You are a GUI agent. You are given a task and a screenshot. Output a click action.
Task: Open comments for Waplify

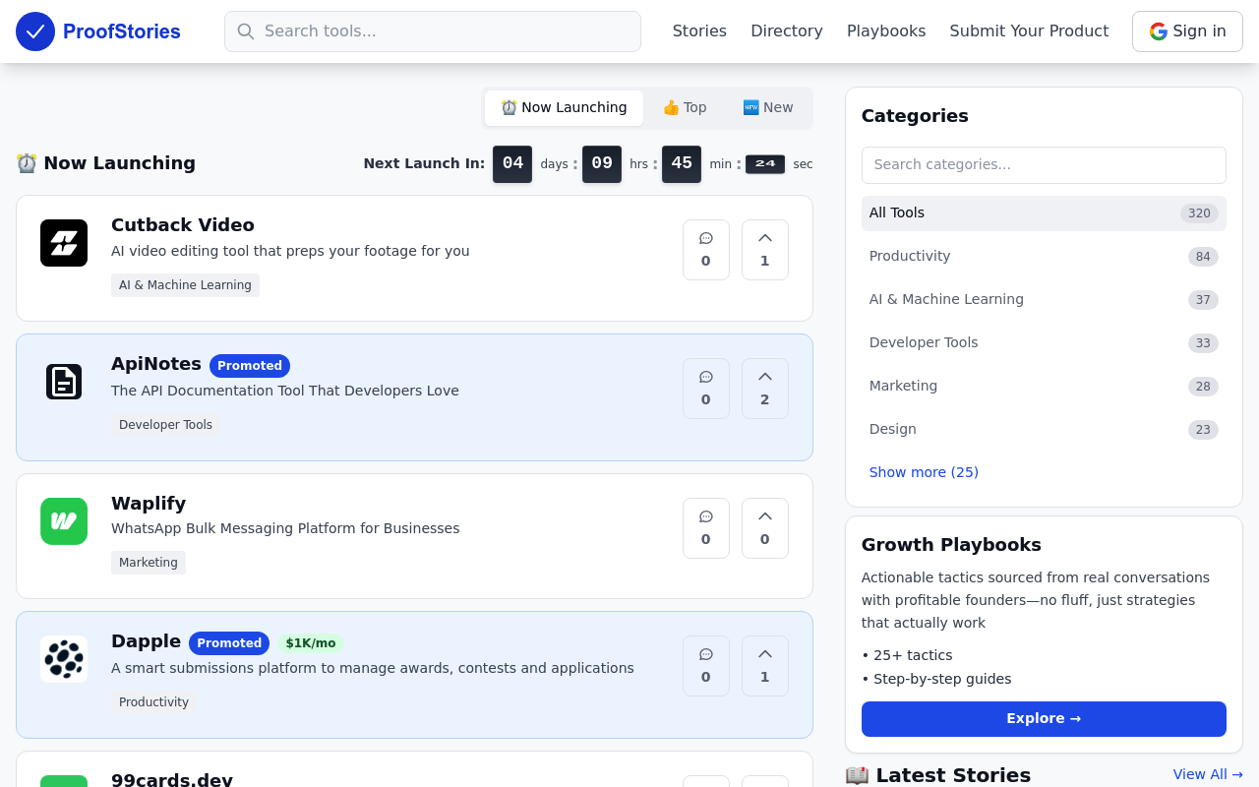click(706, 528)
